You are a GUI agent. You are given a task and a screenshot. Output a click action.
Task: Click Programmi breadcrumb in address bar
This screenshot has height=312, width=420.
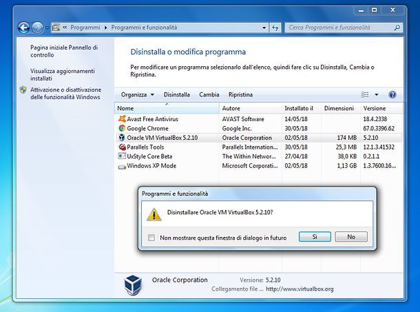[85, 28]
